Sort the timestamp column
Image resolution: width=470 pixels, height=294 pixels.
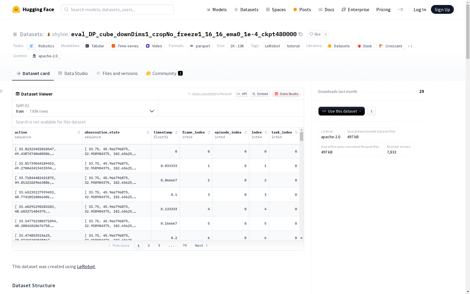point(176,132)
